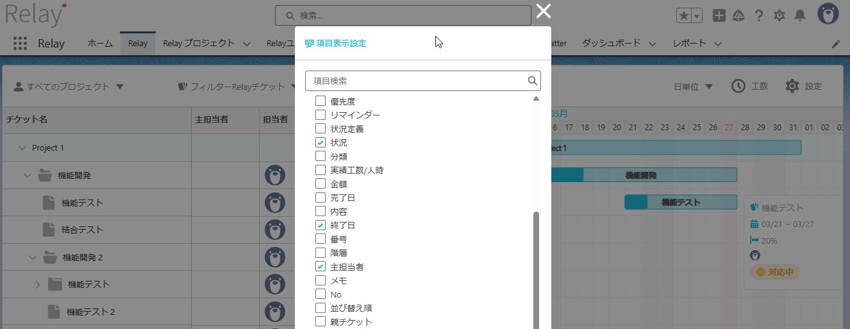Click the global create plus icon
The height and width of the screenshot is (329, 850).
point(719,15)
